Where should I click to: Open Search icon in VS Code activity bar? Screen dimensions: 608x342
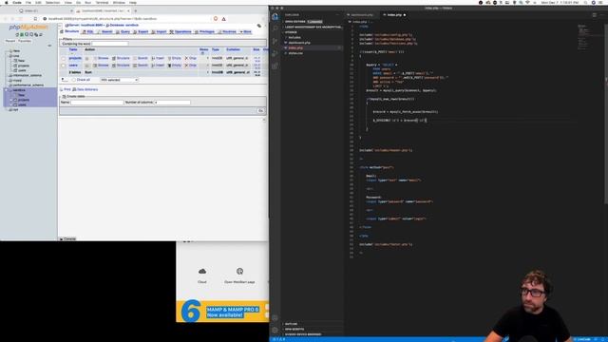275,28
